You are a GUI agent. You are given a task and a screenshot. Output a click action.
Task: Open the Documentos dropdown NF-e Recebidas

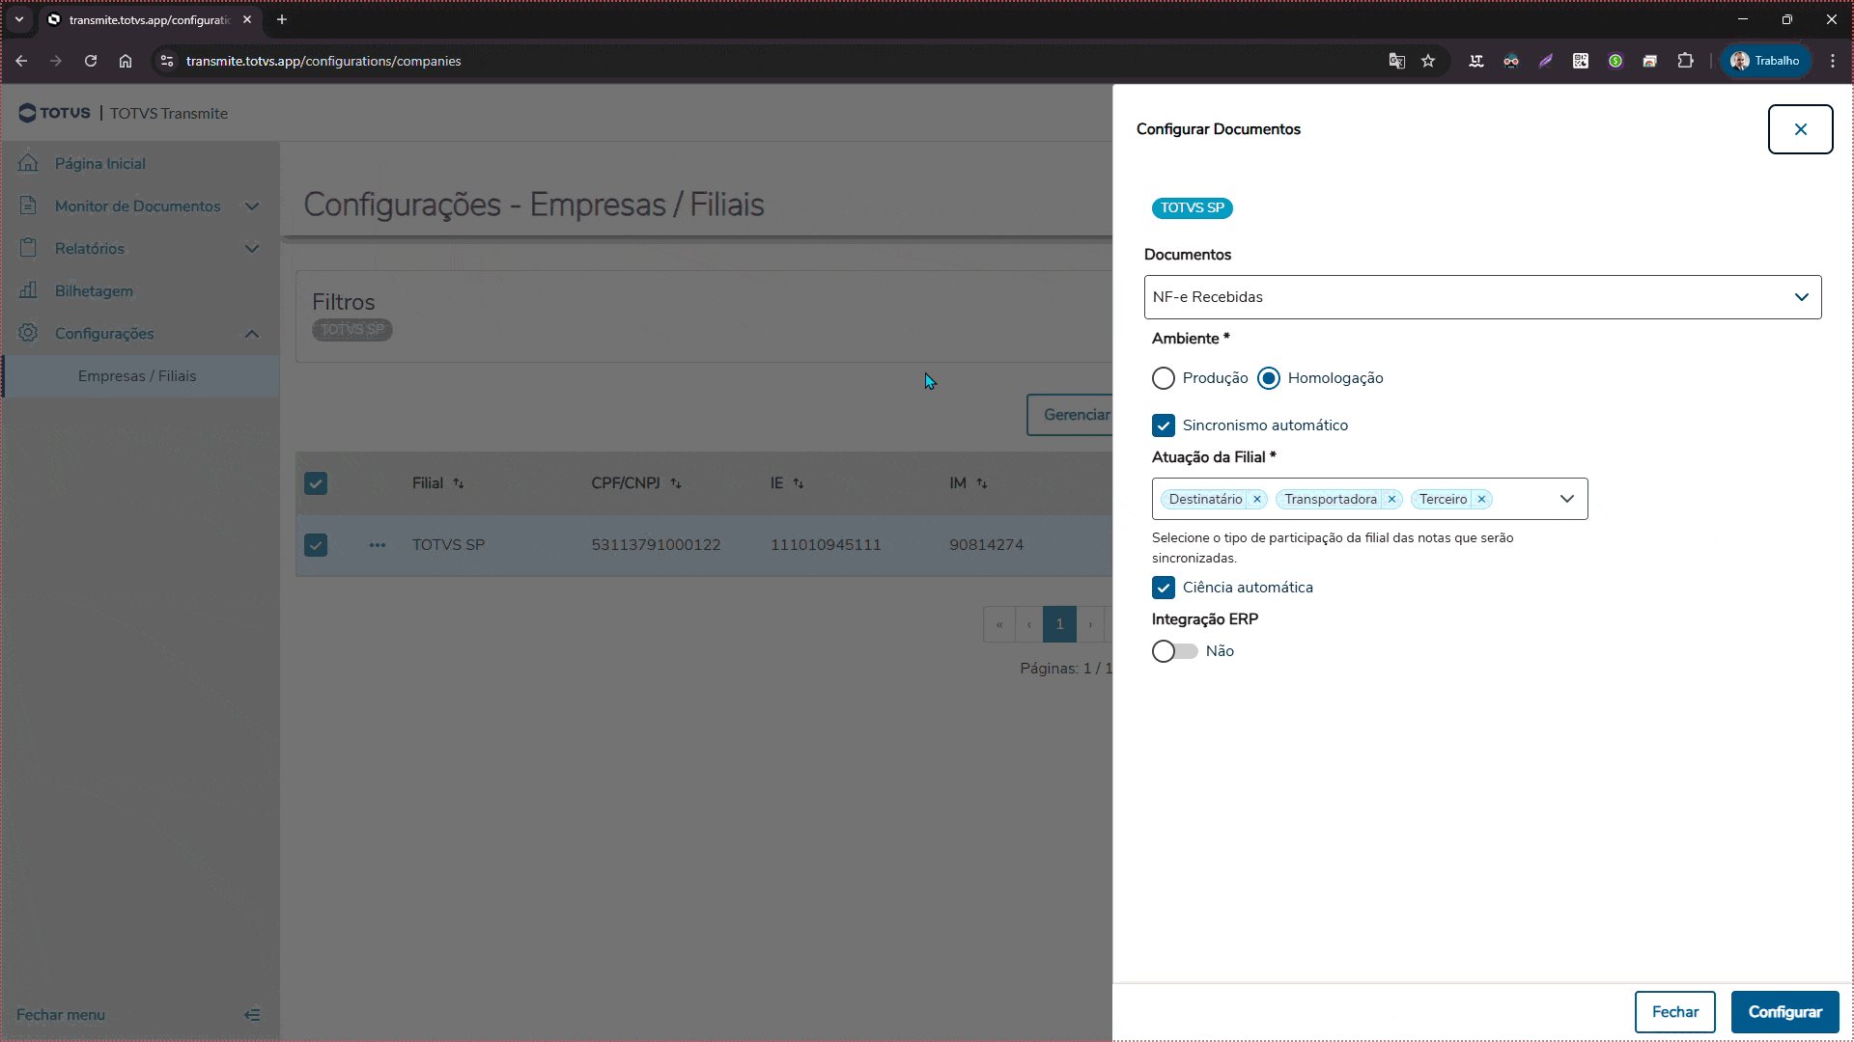tap(1482, 297)
